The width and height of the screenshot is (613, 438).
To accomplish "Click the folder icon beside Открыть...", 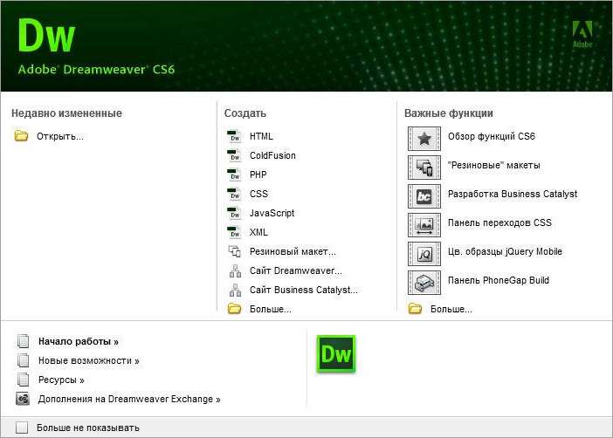I will (21, 136).
